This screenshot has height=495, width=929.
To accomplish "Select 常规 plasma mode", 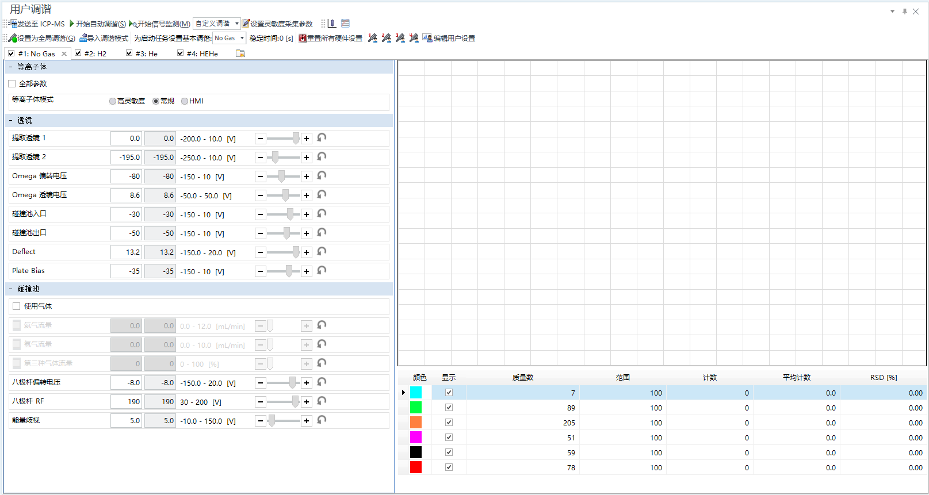I will (156, 101).
